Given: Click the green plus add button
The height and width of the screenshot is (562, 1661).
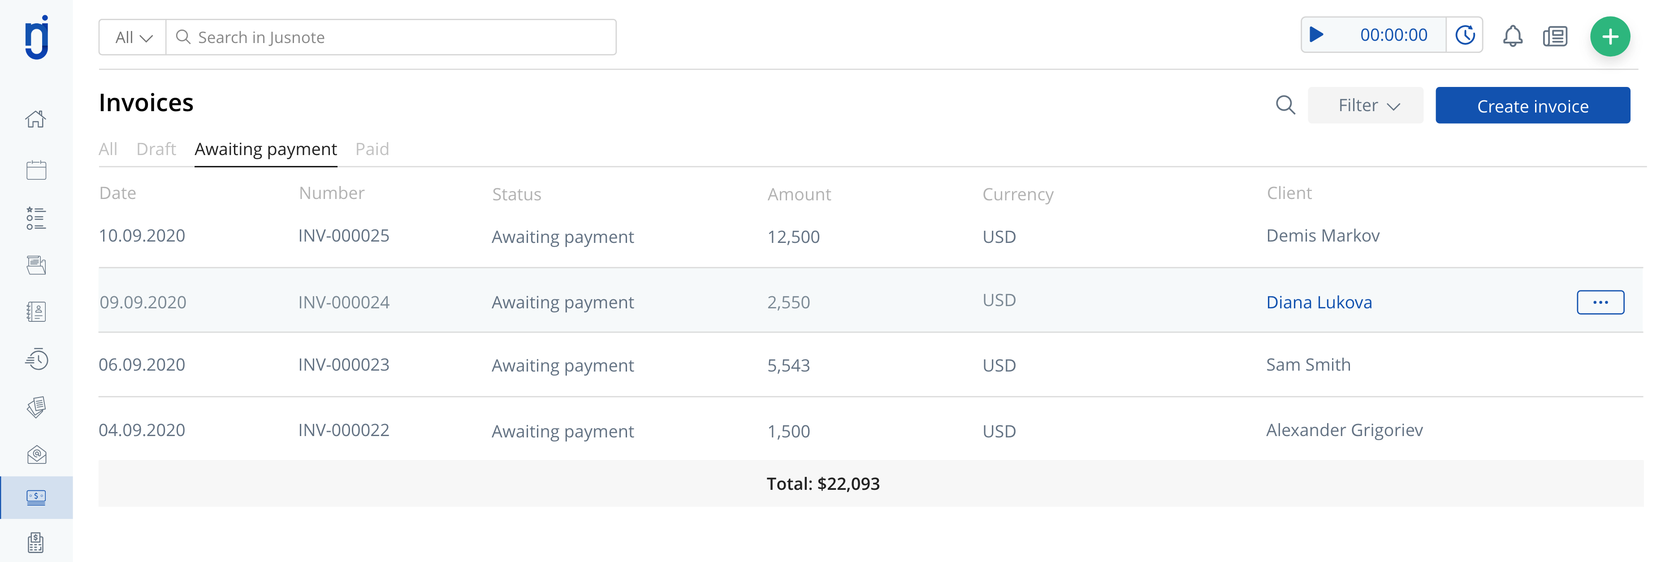Looking at the screenshot, I should point(1609,37).
